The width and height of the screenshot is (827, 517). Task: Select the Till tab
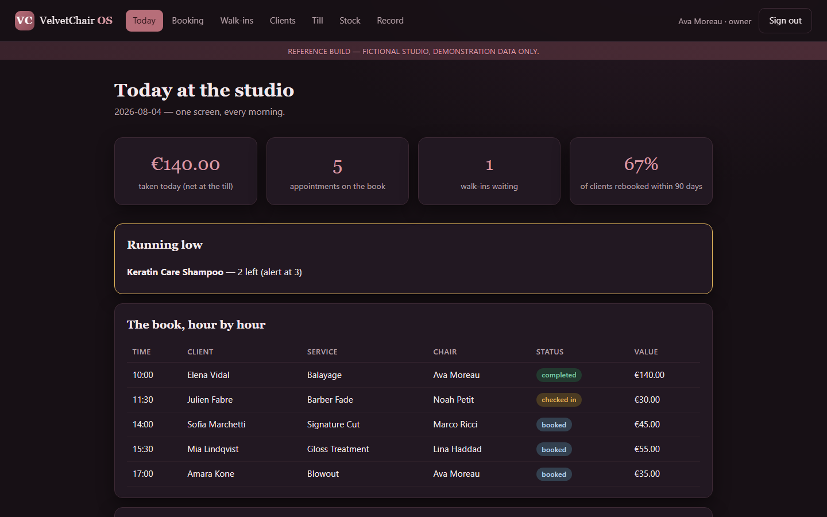(x=318, y=21)
